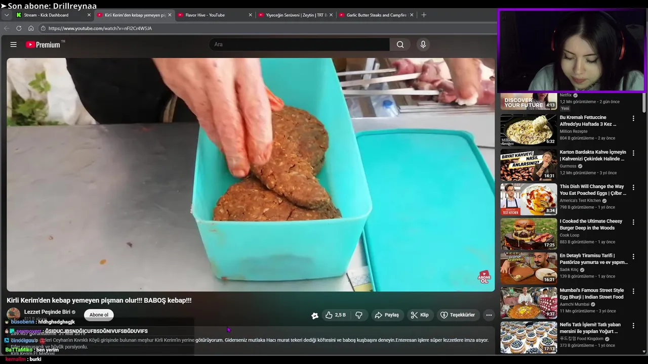Image resolution: width=648 pixels, height=364 pixels.
Task: Click the recommendations sidebar scrollbar
Action: (644, 103)
